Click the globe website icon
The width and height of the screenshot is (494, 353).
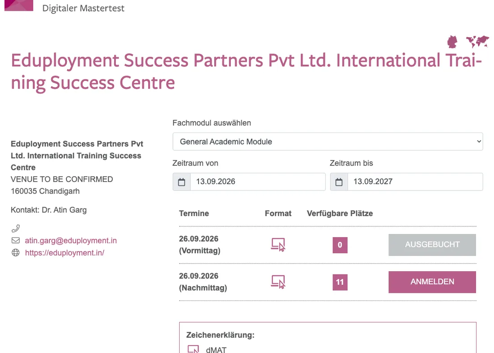pos(15,252)
